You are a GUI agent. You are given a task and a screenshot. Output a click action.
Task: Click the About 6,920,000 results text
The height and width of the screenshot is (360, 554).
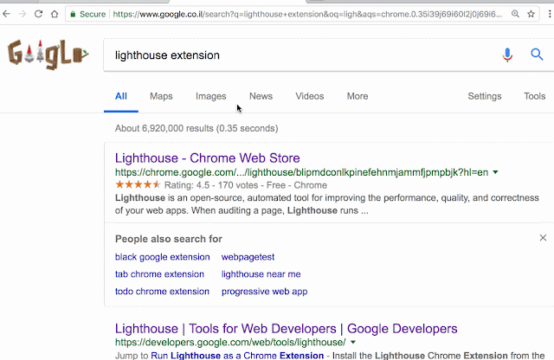pos(196,128)
